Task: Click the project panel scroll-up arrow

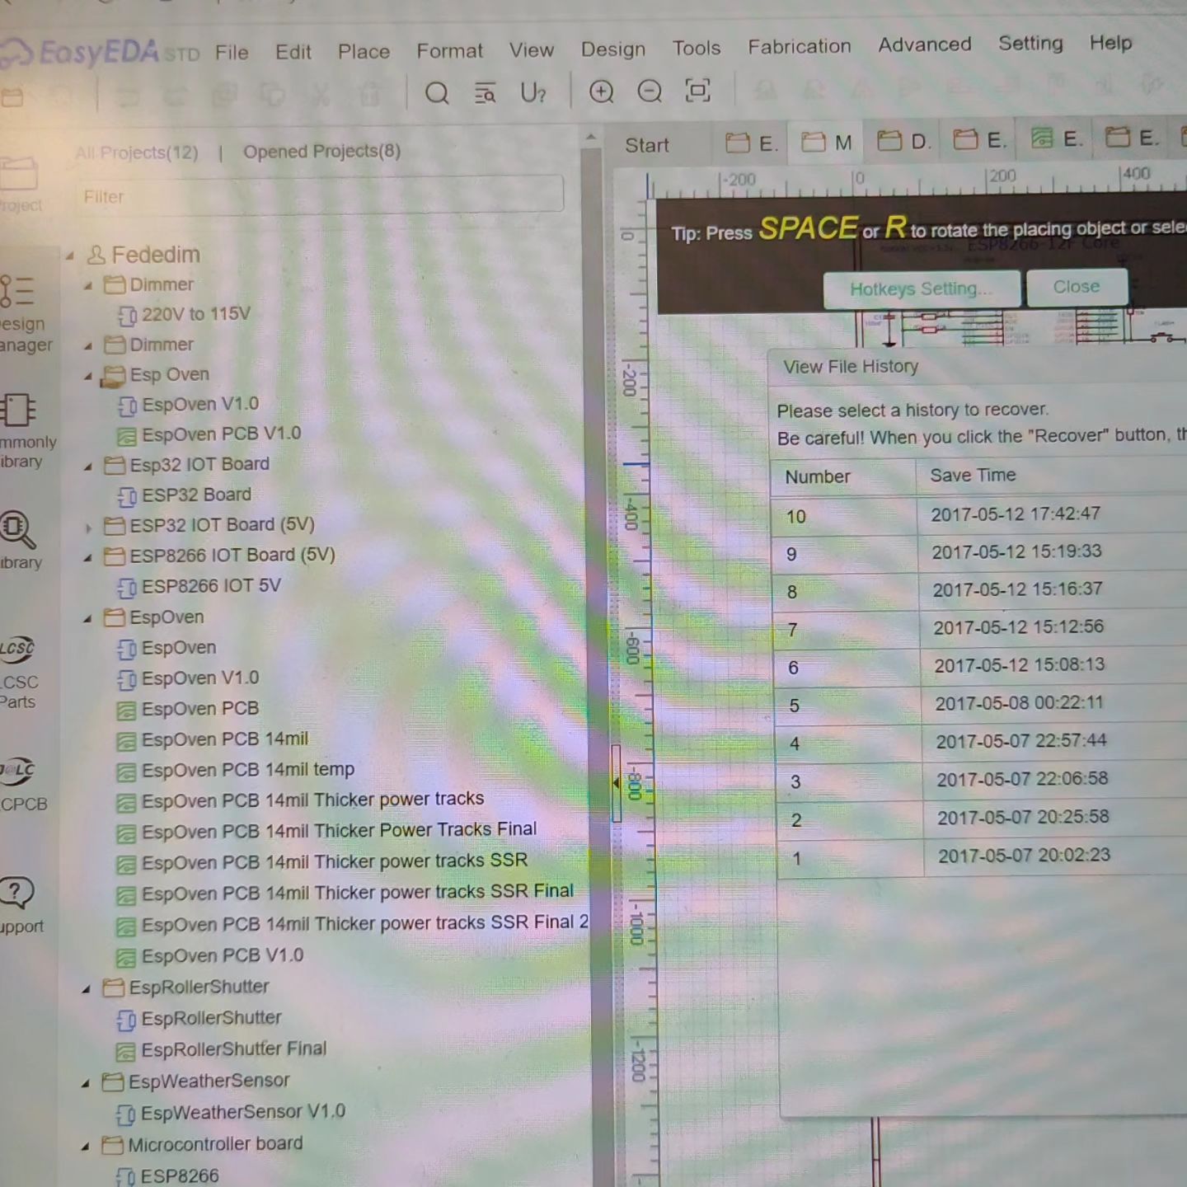Action: click(591, 137)
